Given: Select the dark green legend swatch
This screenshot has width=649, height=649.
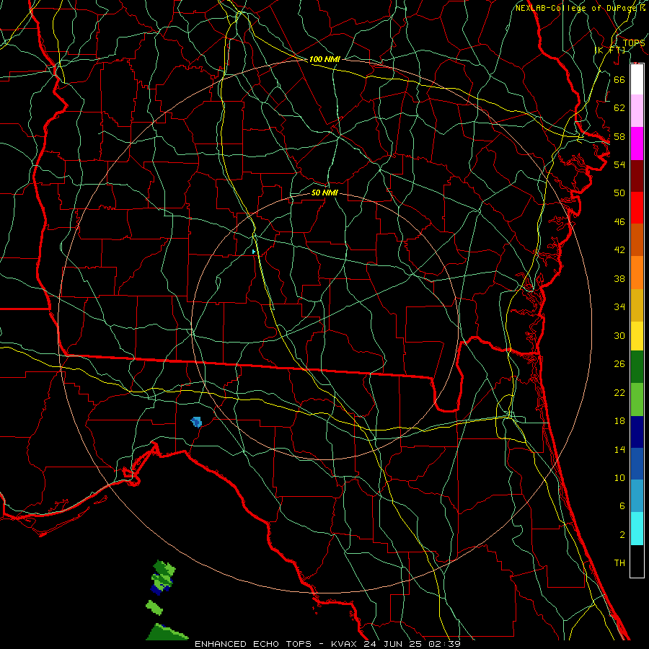Looking at the screenshot, I should pos(637,366).
